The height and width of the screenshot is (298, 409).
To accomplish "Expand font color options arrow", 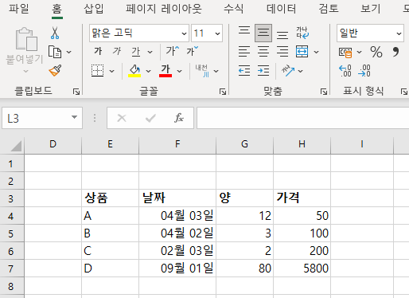I will (179, 71).
